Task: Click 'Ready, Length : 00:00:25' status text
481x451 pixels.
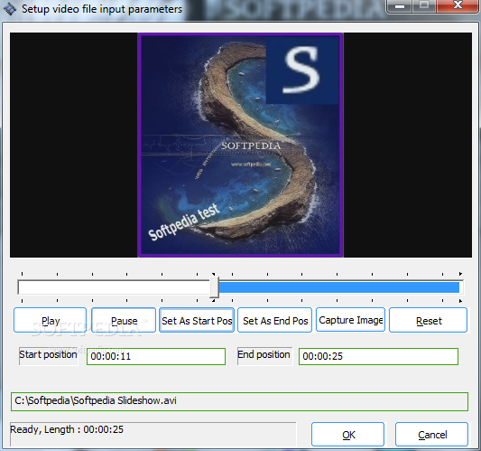Action: tap(67, 429)
